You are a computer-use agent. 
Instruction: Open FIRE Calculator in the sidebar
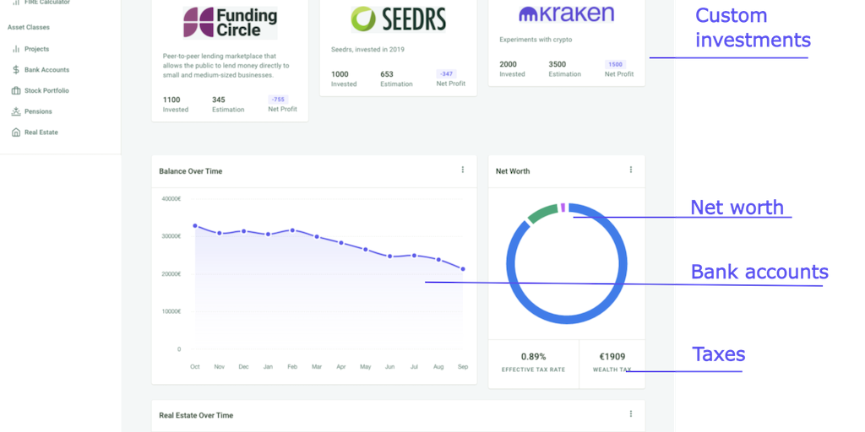click(47, 3)
